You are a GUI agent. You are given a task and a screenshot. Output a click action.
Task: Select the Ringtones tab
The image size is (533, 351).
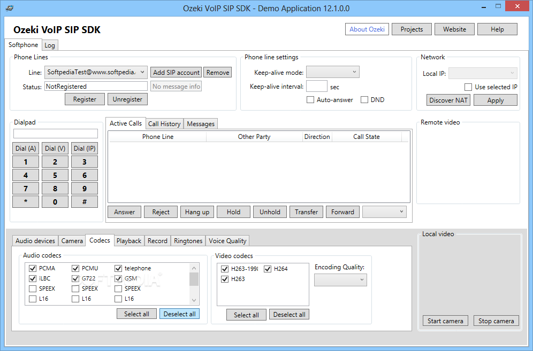(x=188, y=240)
